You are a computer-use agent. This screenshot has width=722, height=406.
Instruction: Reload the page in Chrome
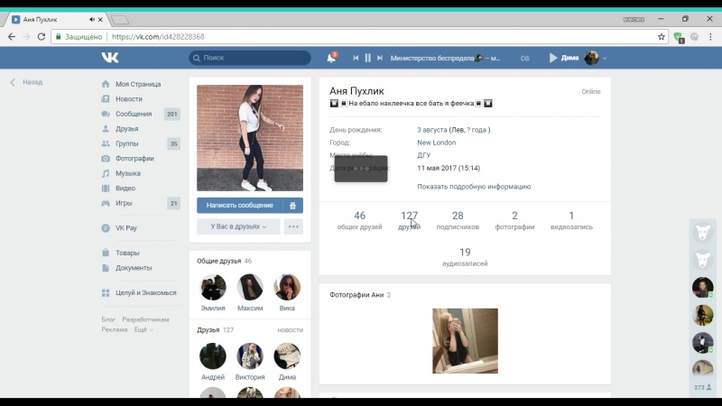pos(42,37)
